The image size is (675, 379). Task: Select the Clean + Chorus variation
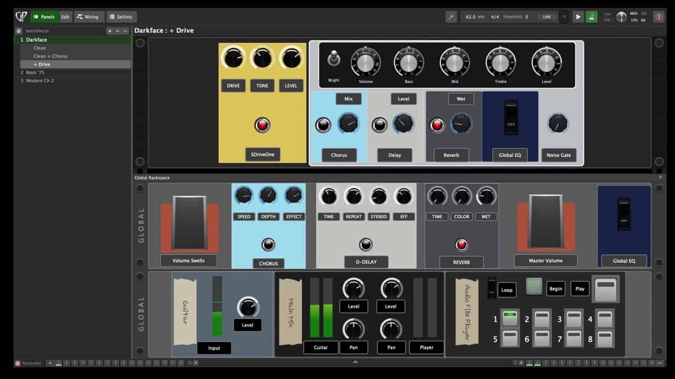(x=50, y=56)
